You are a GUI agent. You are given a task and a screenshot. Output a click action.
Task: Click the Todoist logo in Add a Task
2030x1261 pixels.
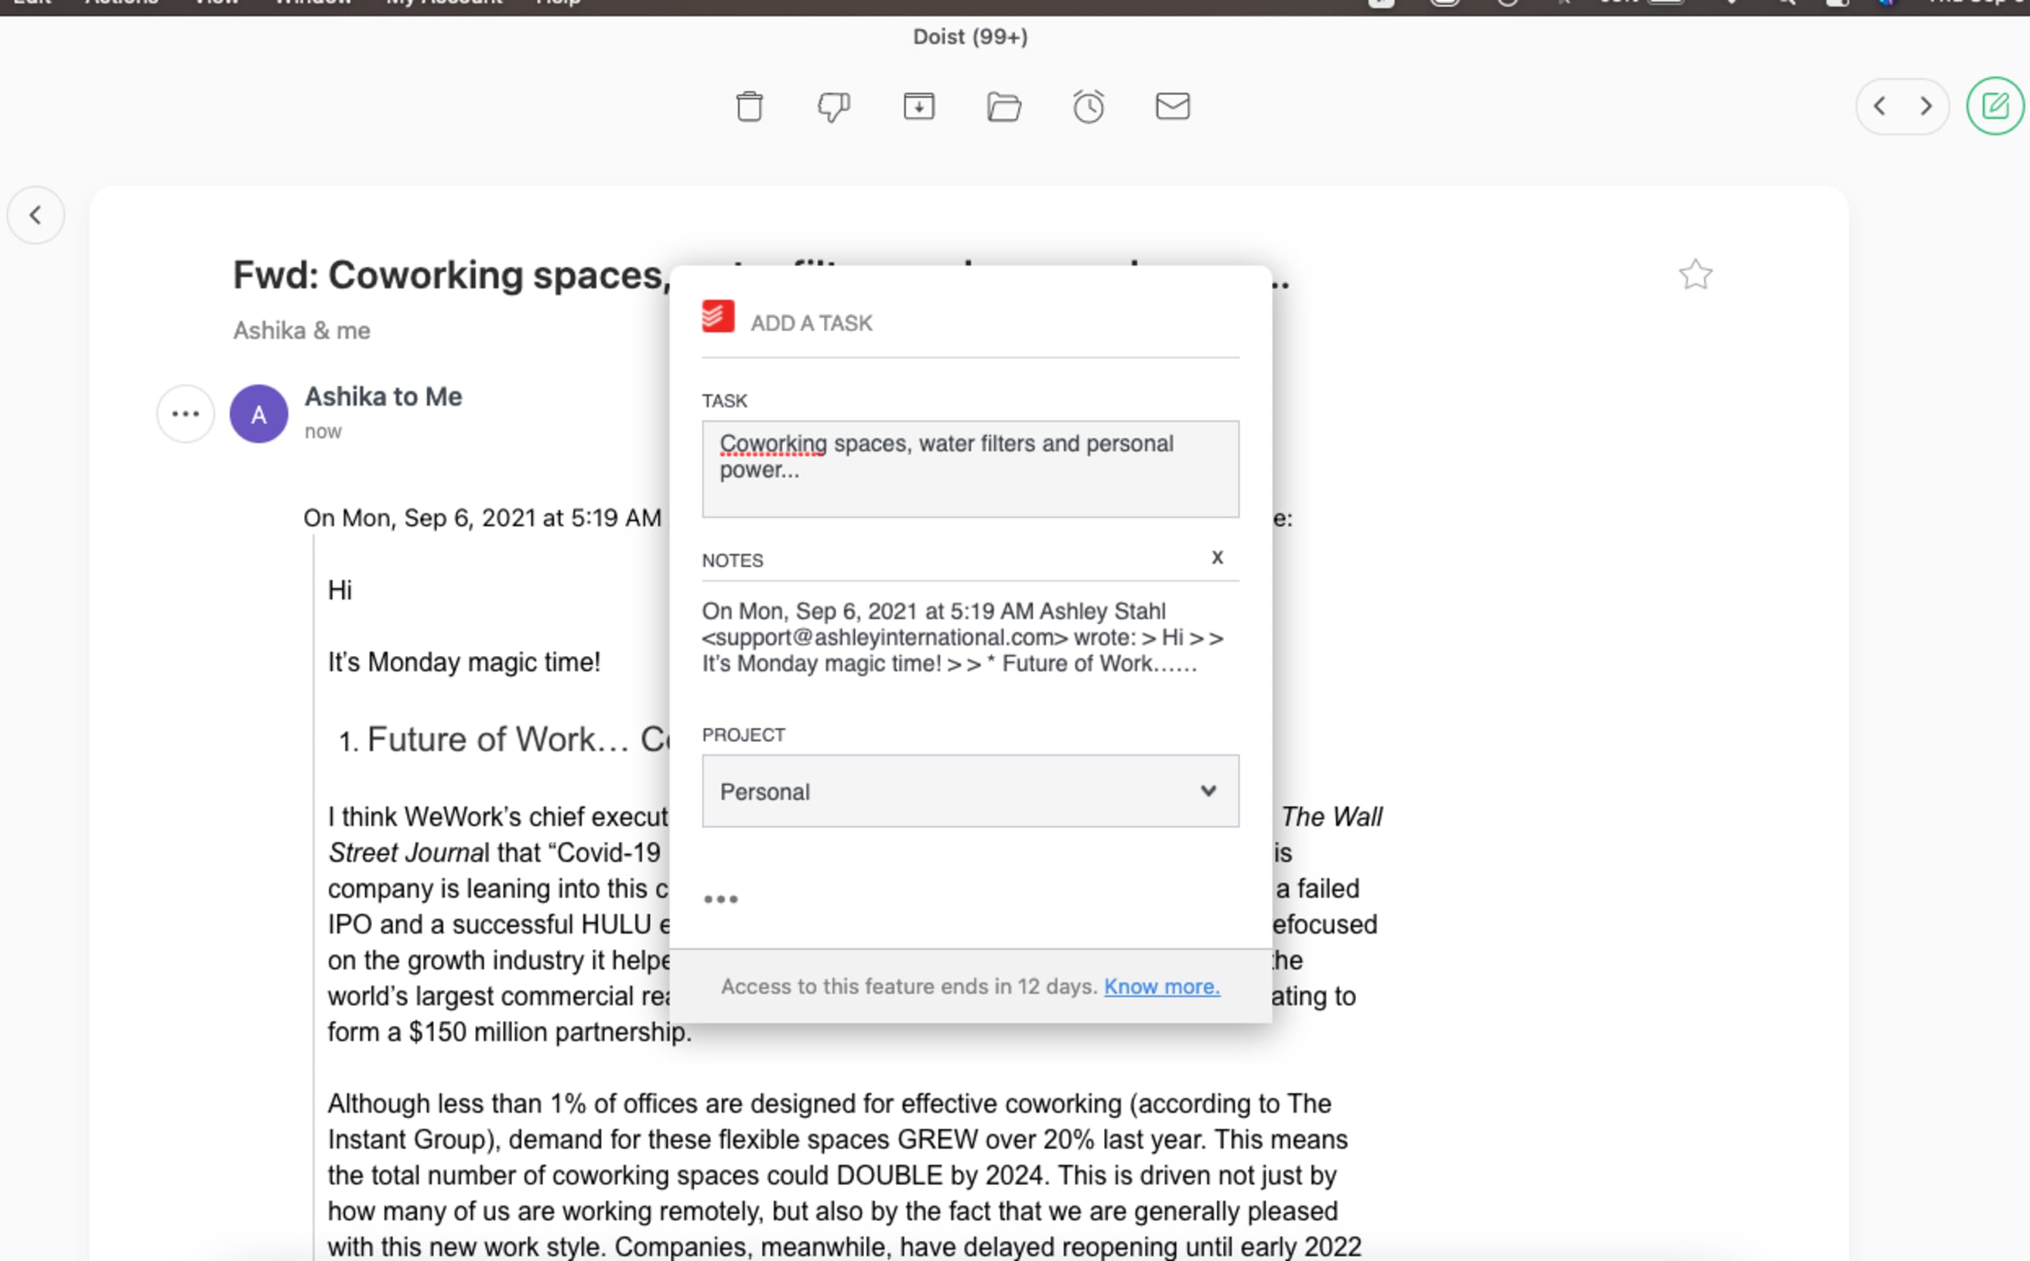(x=718, y=316)
